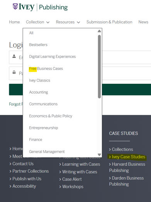Select General Management in the list
This screenshot has width=151, height=202.
coord(47,152)
